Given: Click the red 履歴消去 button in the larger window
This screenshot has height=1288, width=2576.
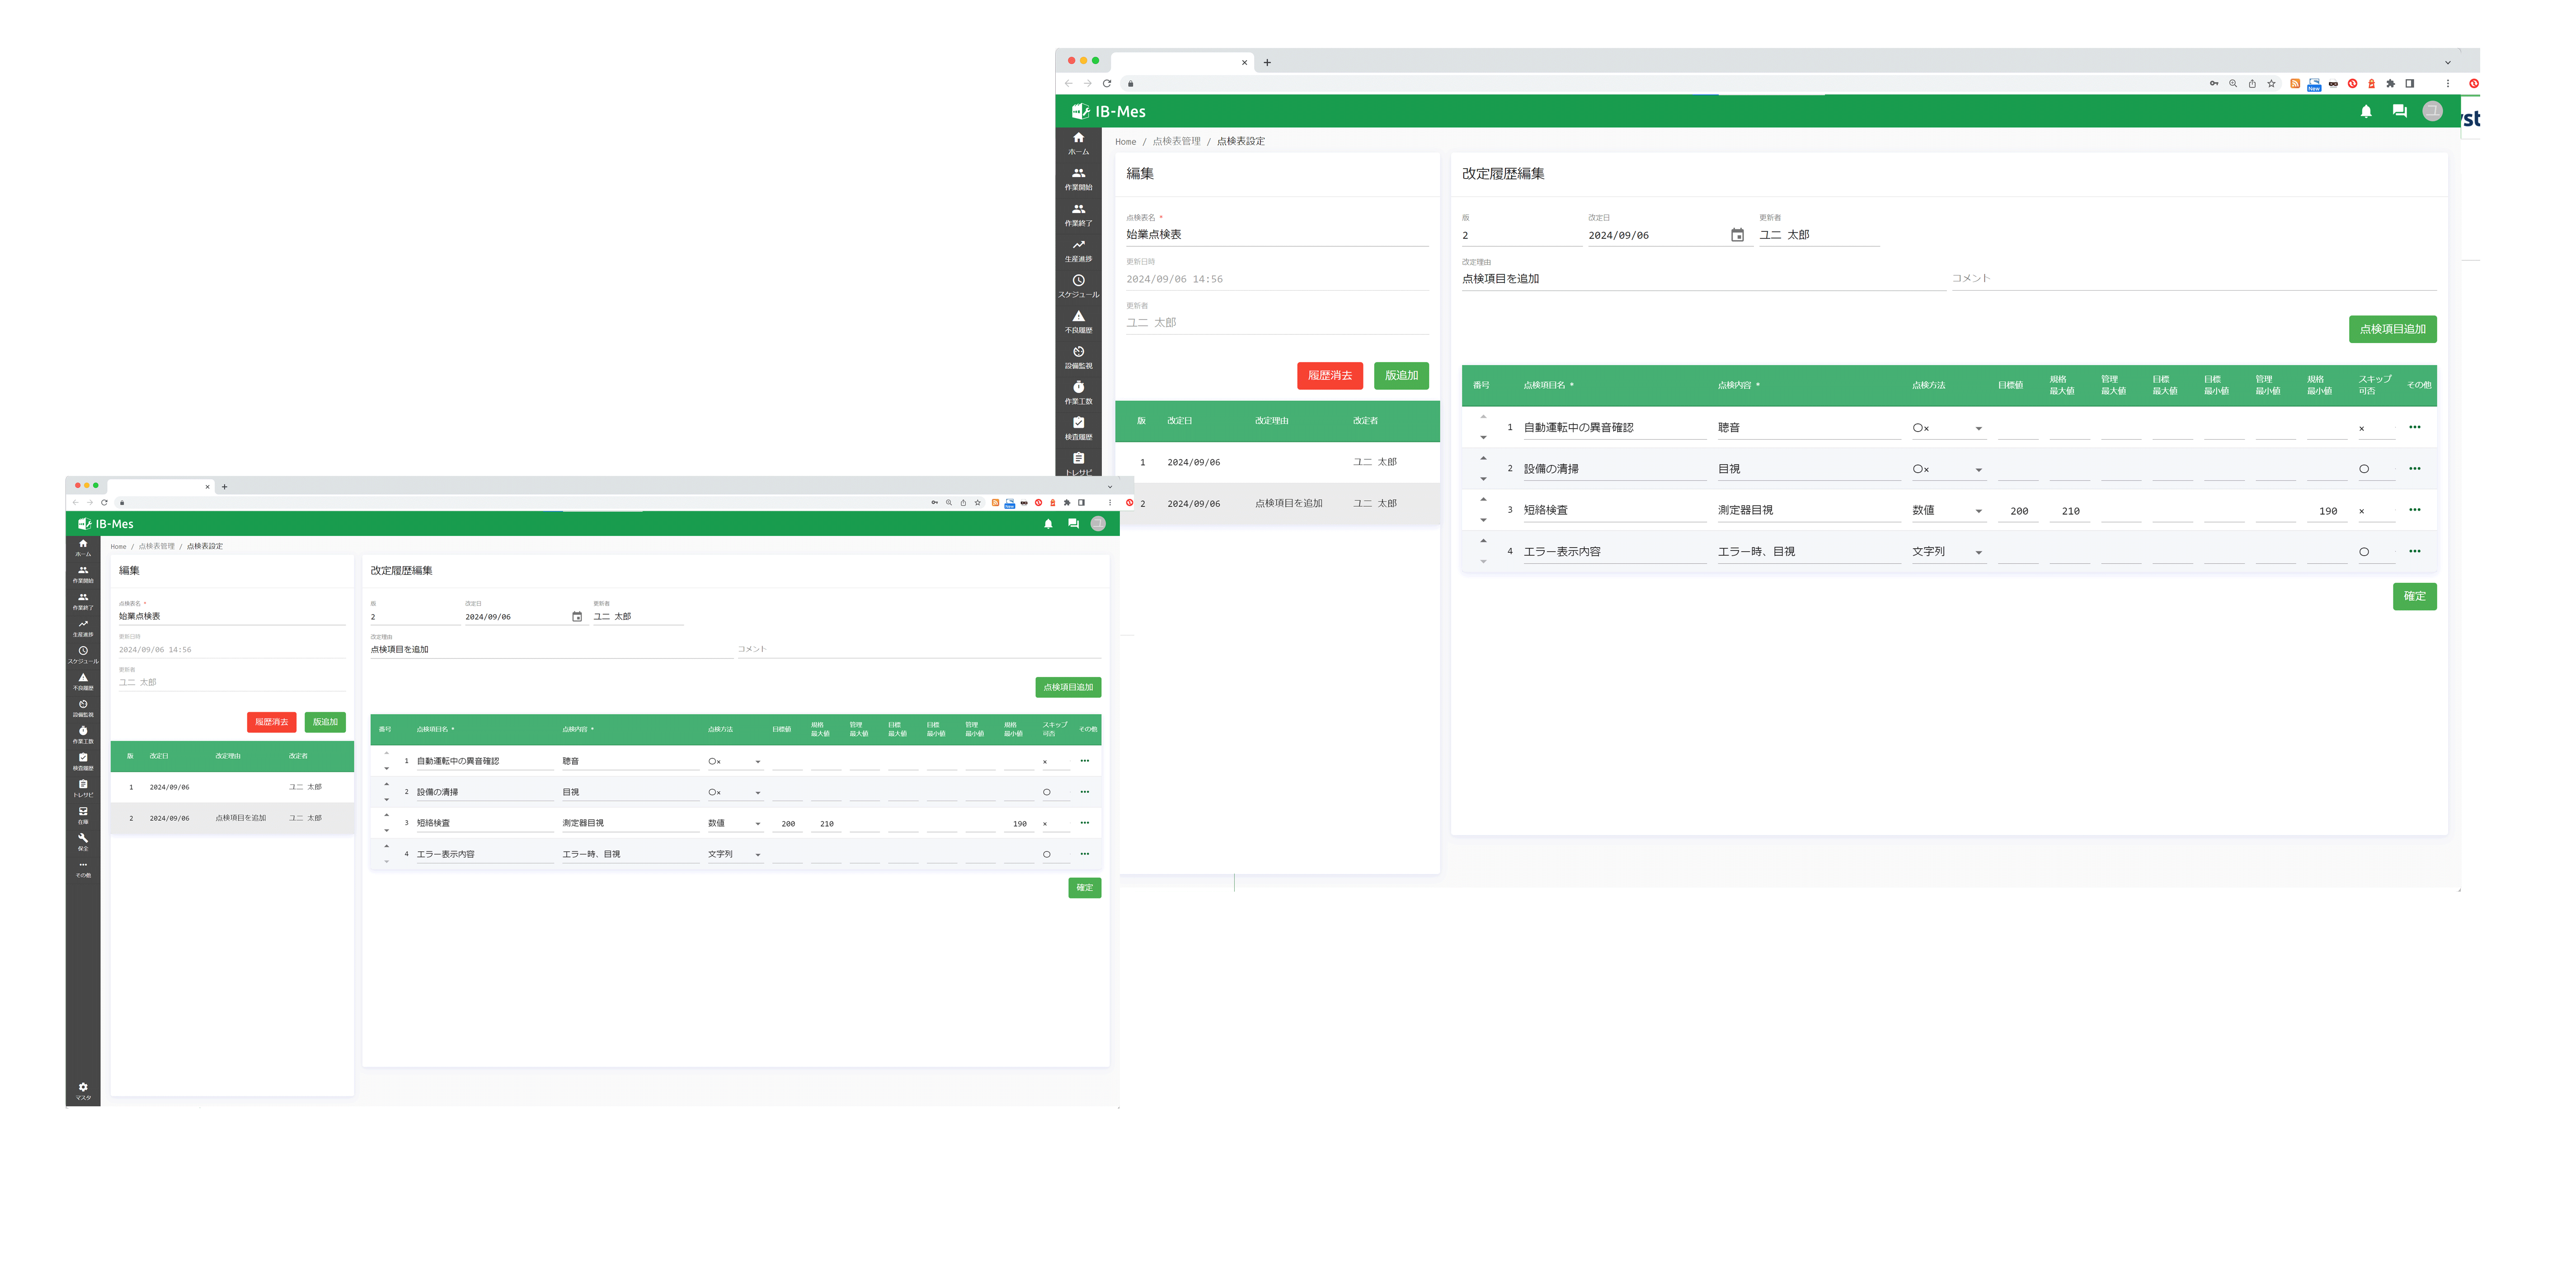Looking at the screenshot, I should (x=1329, y=376).
